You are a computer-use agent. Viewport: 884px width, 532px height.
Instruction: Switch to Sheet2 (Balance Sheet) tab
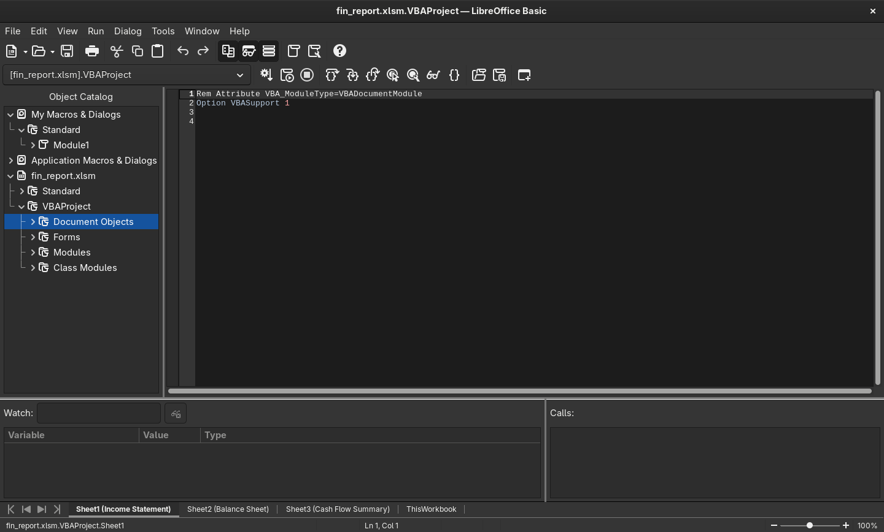coord(228,509)
